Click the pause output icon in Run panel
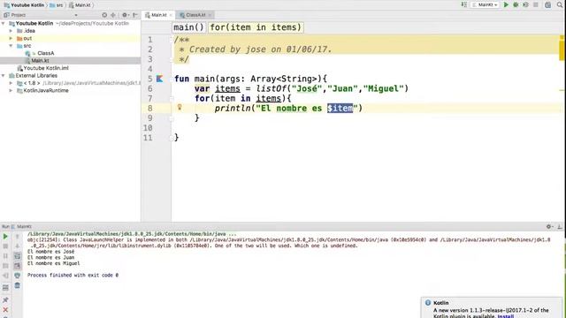This screenshot has height=318, width=566. [x=5, y=256]
